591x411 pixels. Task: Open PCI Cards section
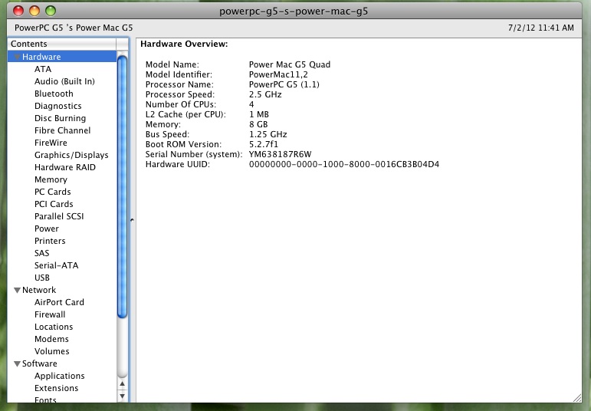pos(54,204)
